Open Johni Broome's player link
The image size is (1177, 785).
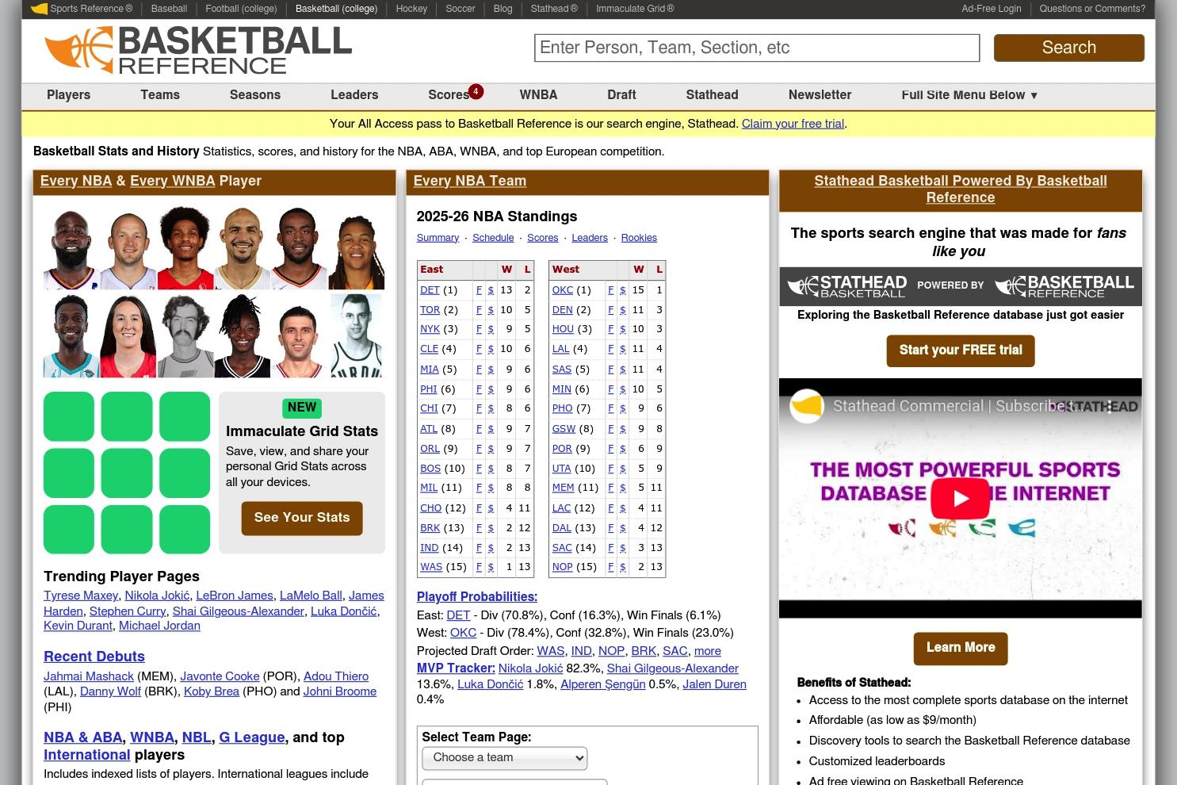point(340,691)
